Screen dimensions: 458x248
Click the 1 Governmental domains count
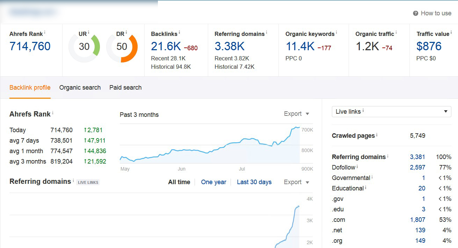tap(423, 178)
